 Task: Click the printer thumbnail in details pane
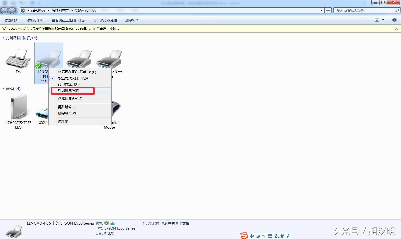[14, 231]
